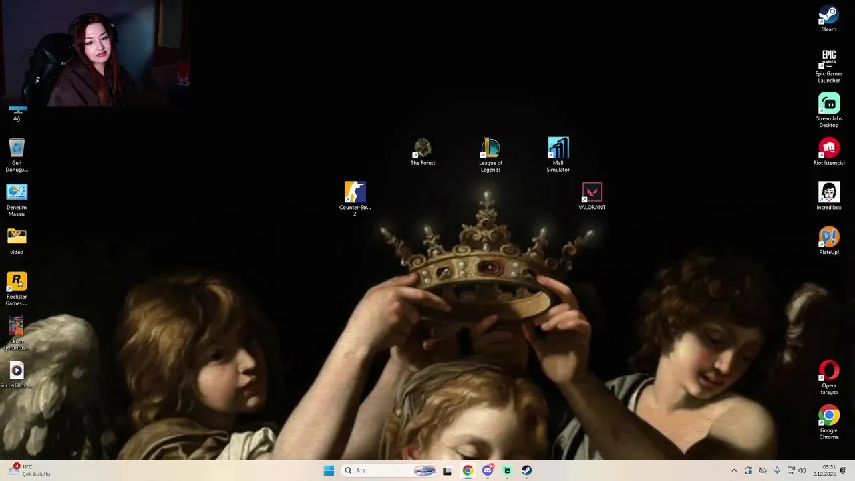Screen dimensions: 855x481
Task: Select the Geri Dönüşüm recycle bin
Action: pos(17,155)
